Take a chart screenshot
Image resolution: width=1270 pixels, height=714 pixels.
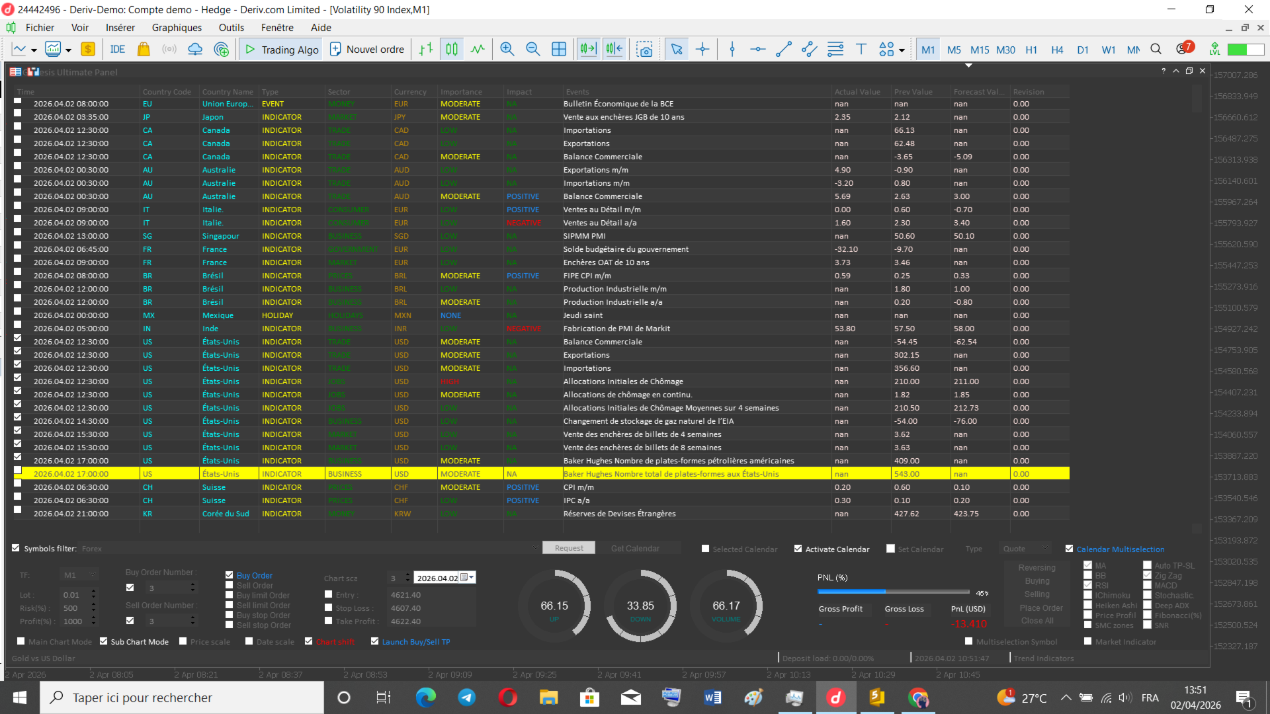point(644,50)
